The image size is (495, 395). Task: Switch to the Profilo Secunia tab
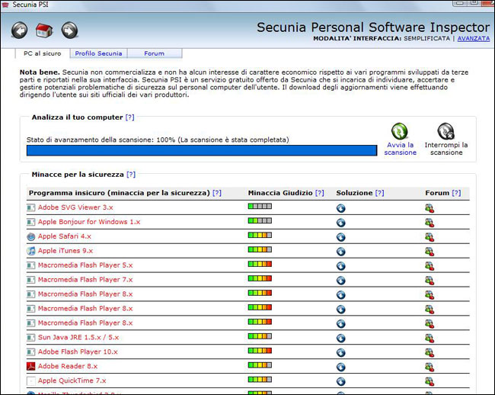[98, 53]
